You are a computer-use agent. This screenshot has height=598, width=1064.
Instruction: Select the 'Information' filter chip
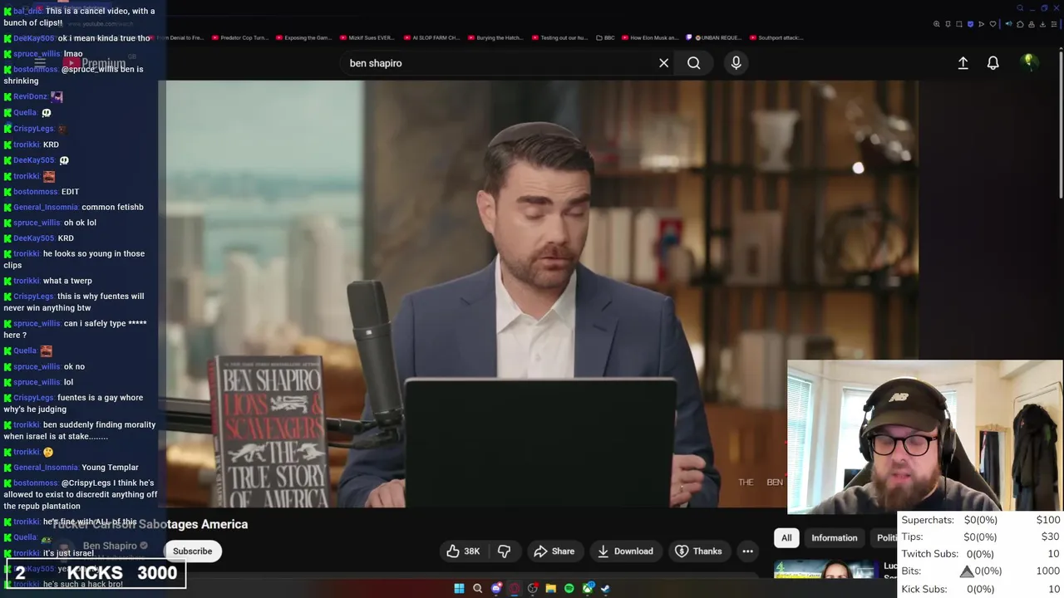coord(834,537)
